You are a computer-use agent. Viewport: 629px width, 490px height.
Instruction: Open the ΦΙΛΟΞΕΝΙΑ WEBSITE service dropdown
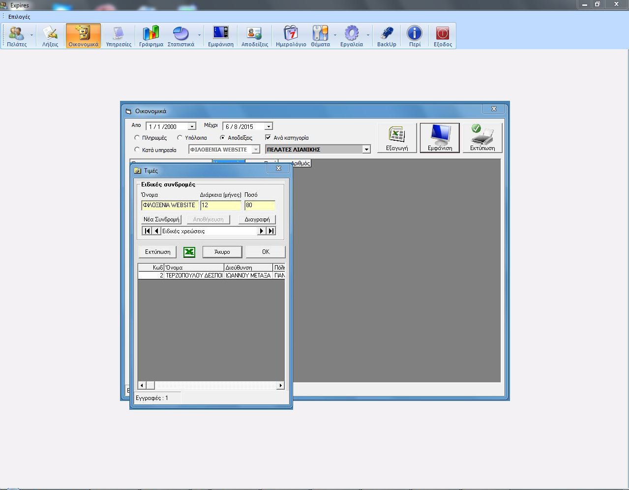[256, 149]
